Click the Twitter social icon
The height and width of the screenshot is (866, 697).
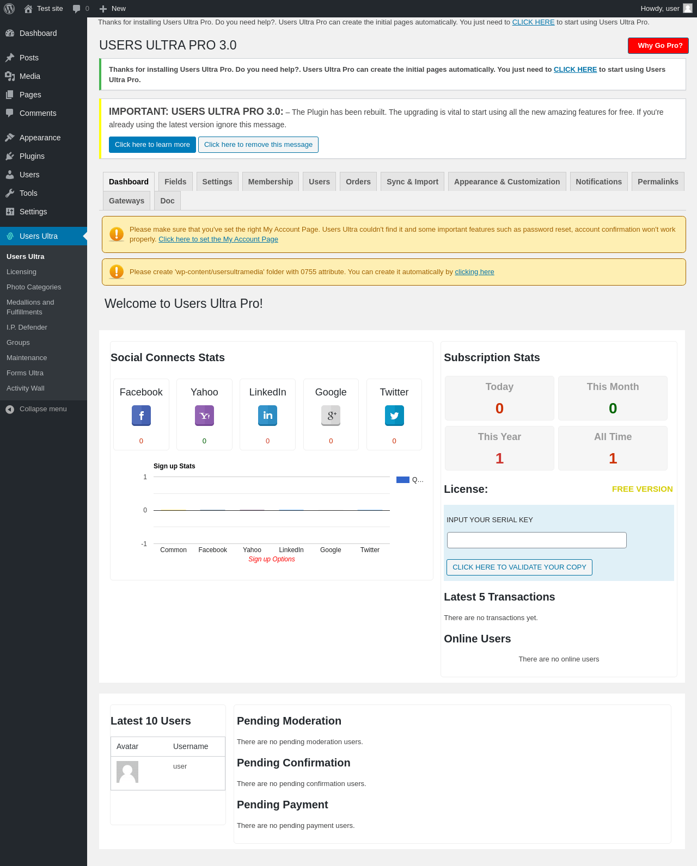pyautogui.click(x=394, y=416)
